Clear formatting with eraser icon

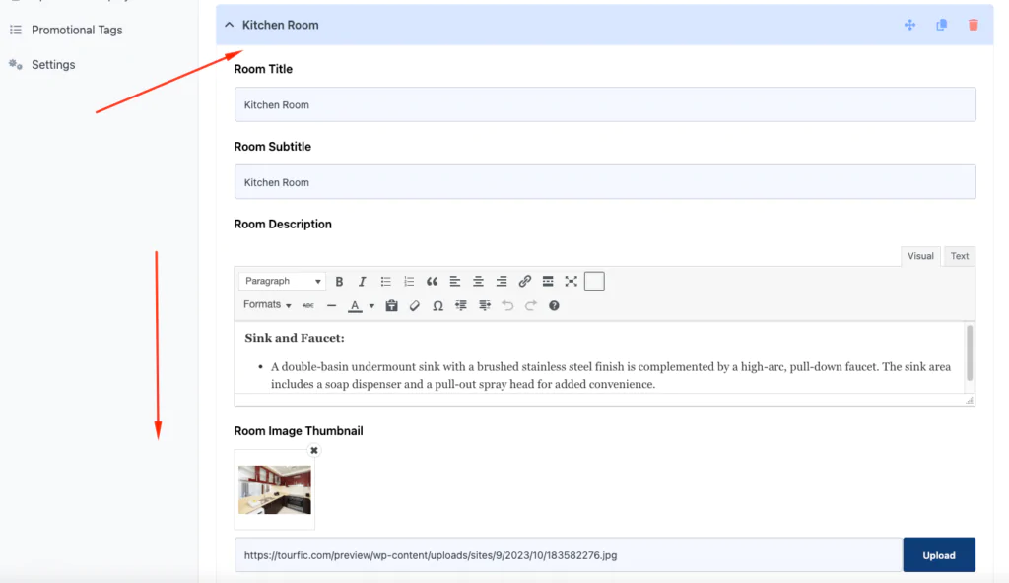(x=415, y=305)
